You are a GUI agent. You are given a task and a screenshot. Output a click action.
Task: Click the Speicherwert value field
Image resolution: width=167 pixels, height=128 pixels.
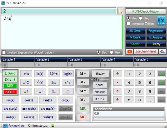129,114
